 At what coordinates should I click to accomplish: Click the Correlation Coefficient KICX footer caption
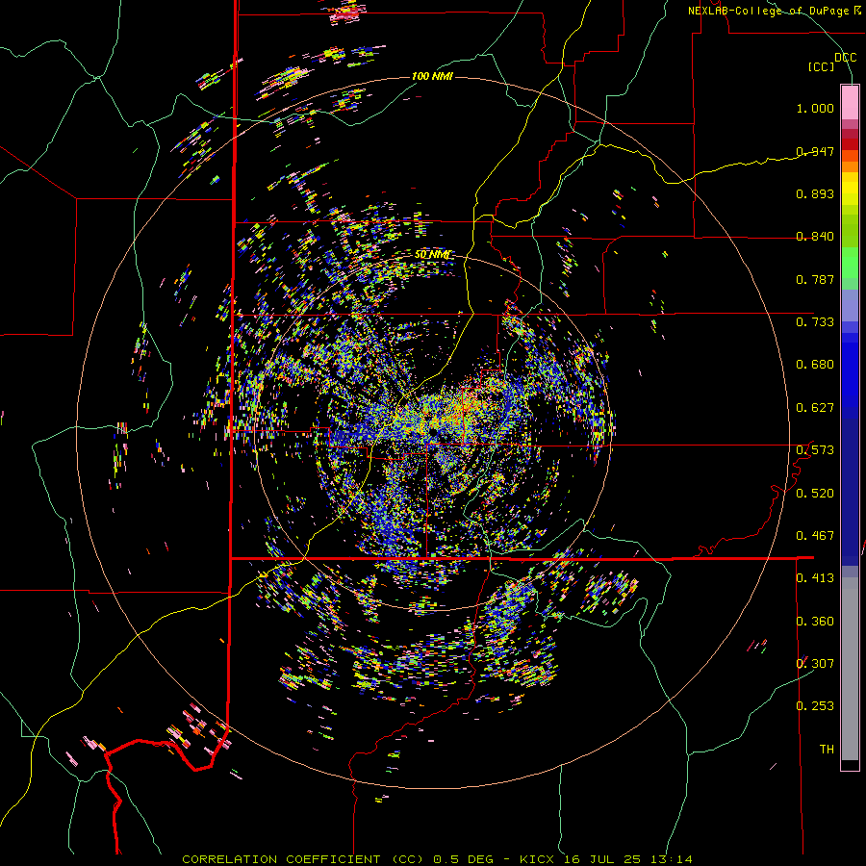click(437, 859)
